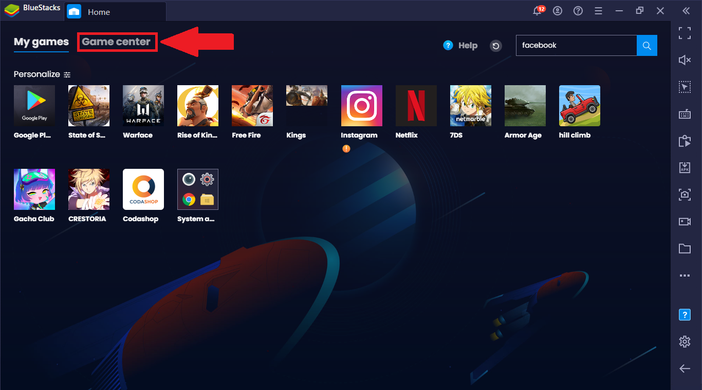Collapse the sidebar with double arrow
This screenshot has height=390, width=702.
(686, 11)
